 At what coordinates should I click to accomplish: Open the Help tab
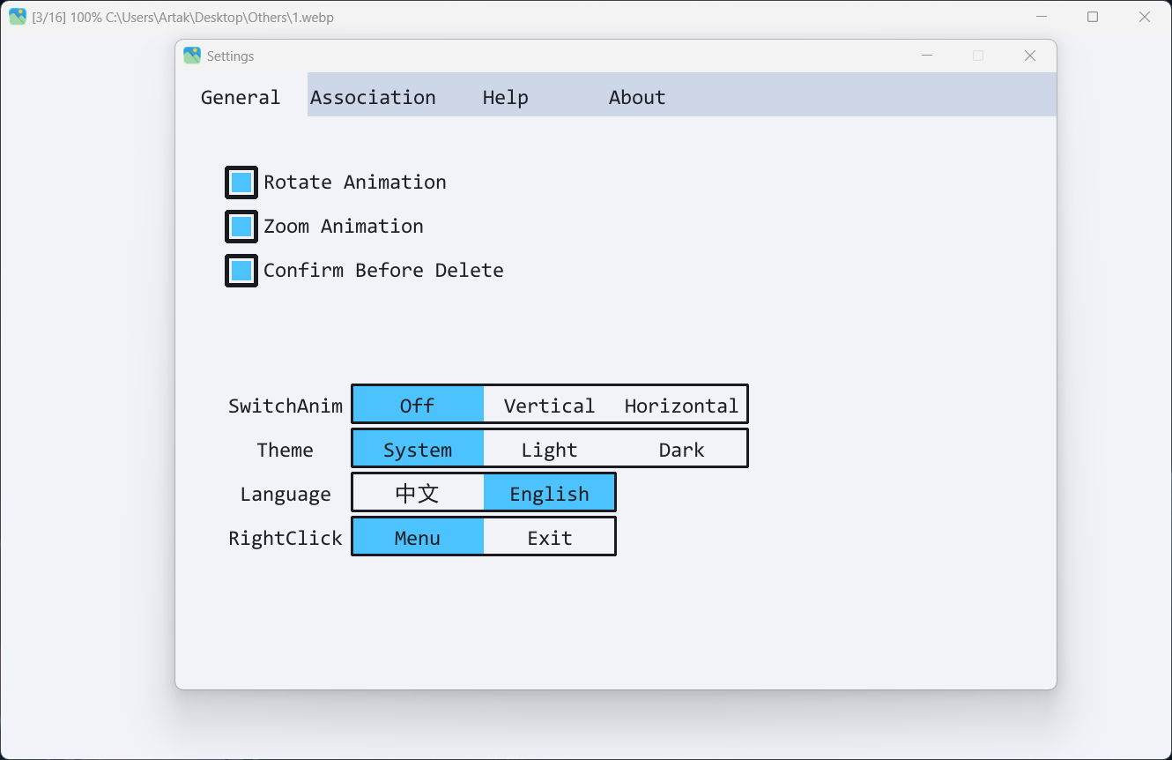point(505,97)
